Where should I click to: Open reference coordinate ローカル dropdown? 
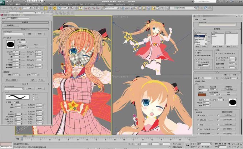(65, 8)
